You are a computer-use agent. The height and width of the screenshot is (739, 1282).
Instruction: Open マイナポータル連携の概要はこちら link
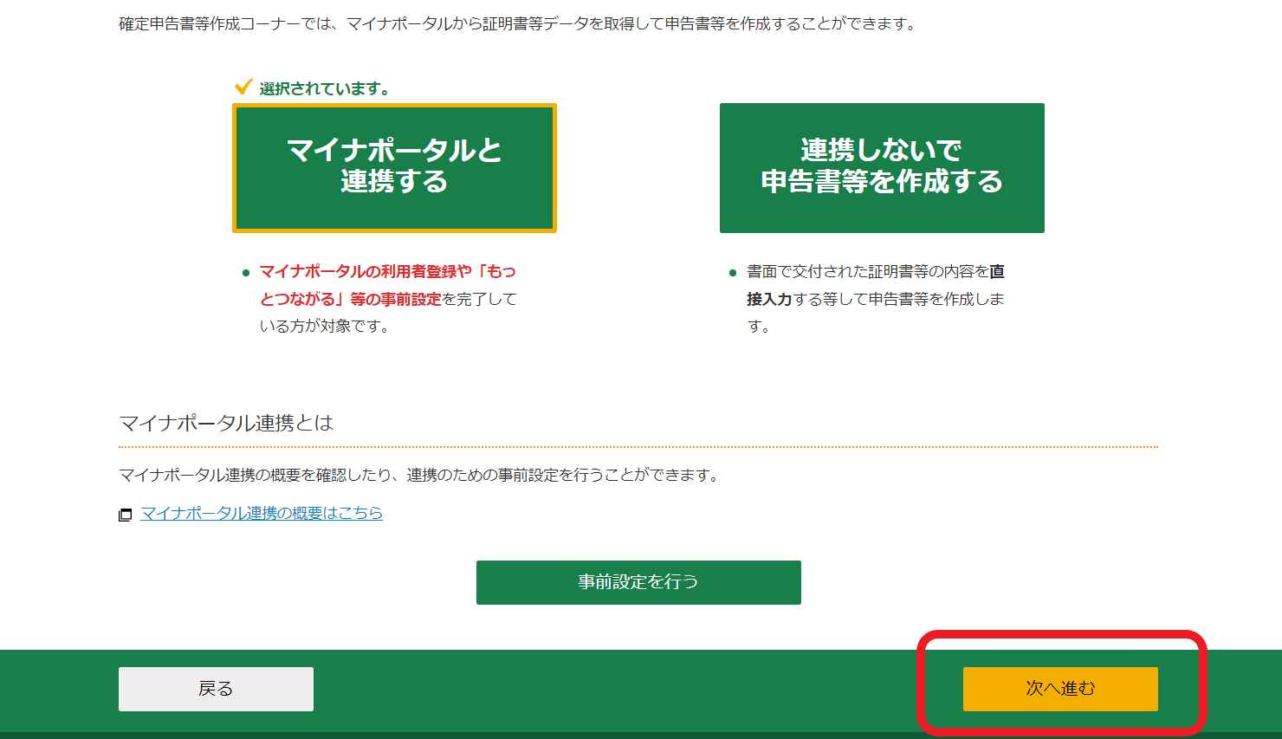tap(262, 513)
